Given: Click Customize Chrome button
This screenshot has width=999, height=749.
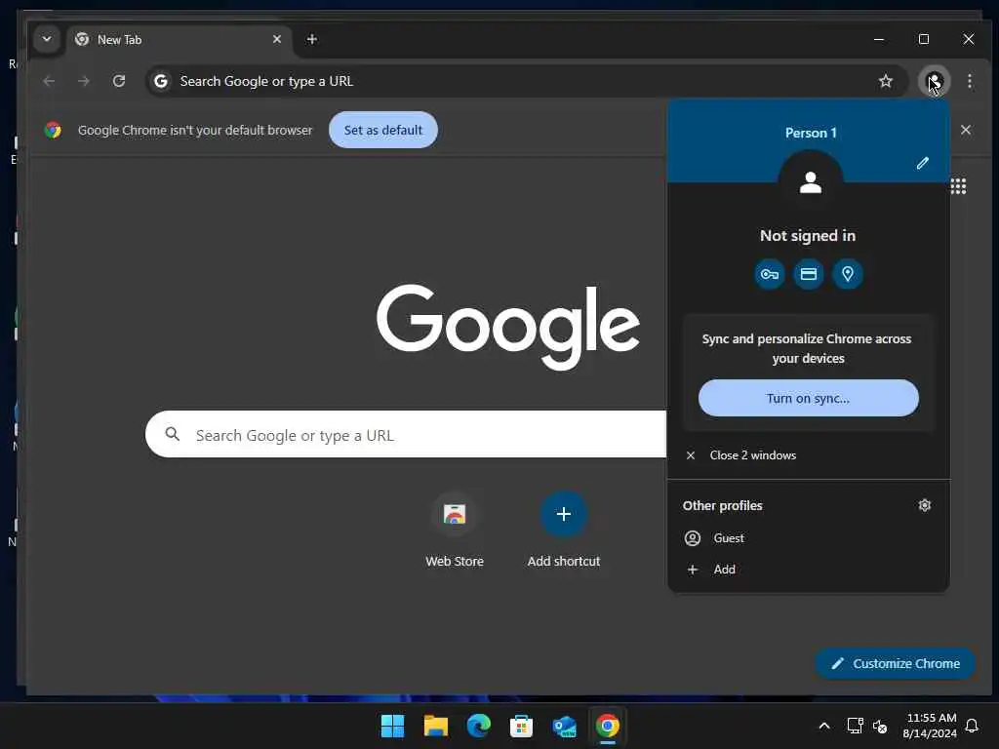Looking at the screenshot, I should (x=896, y=663).
